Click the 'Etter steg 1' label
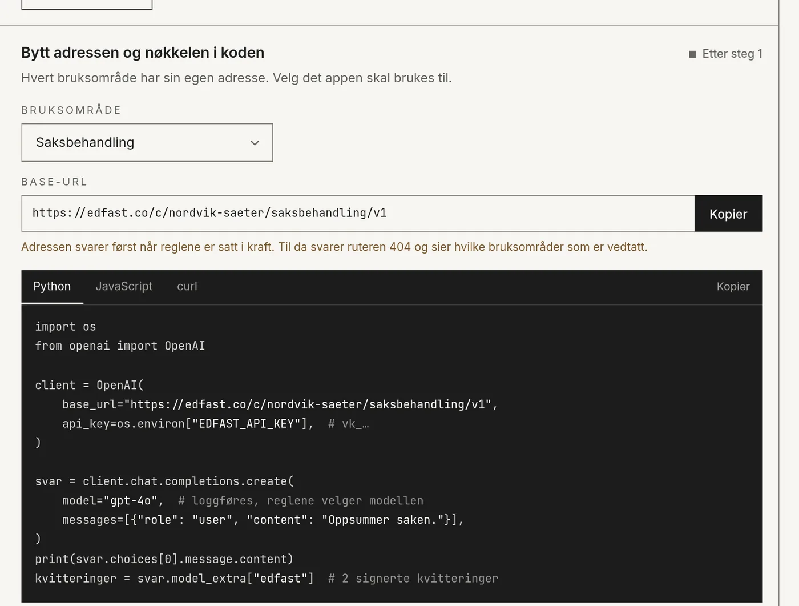The width and height of the screenshot is (799, 606). pos(732,54)
